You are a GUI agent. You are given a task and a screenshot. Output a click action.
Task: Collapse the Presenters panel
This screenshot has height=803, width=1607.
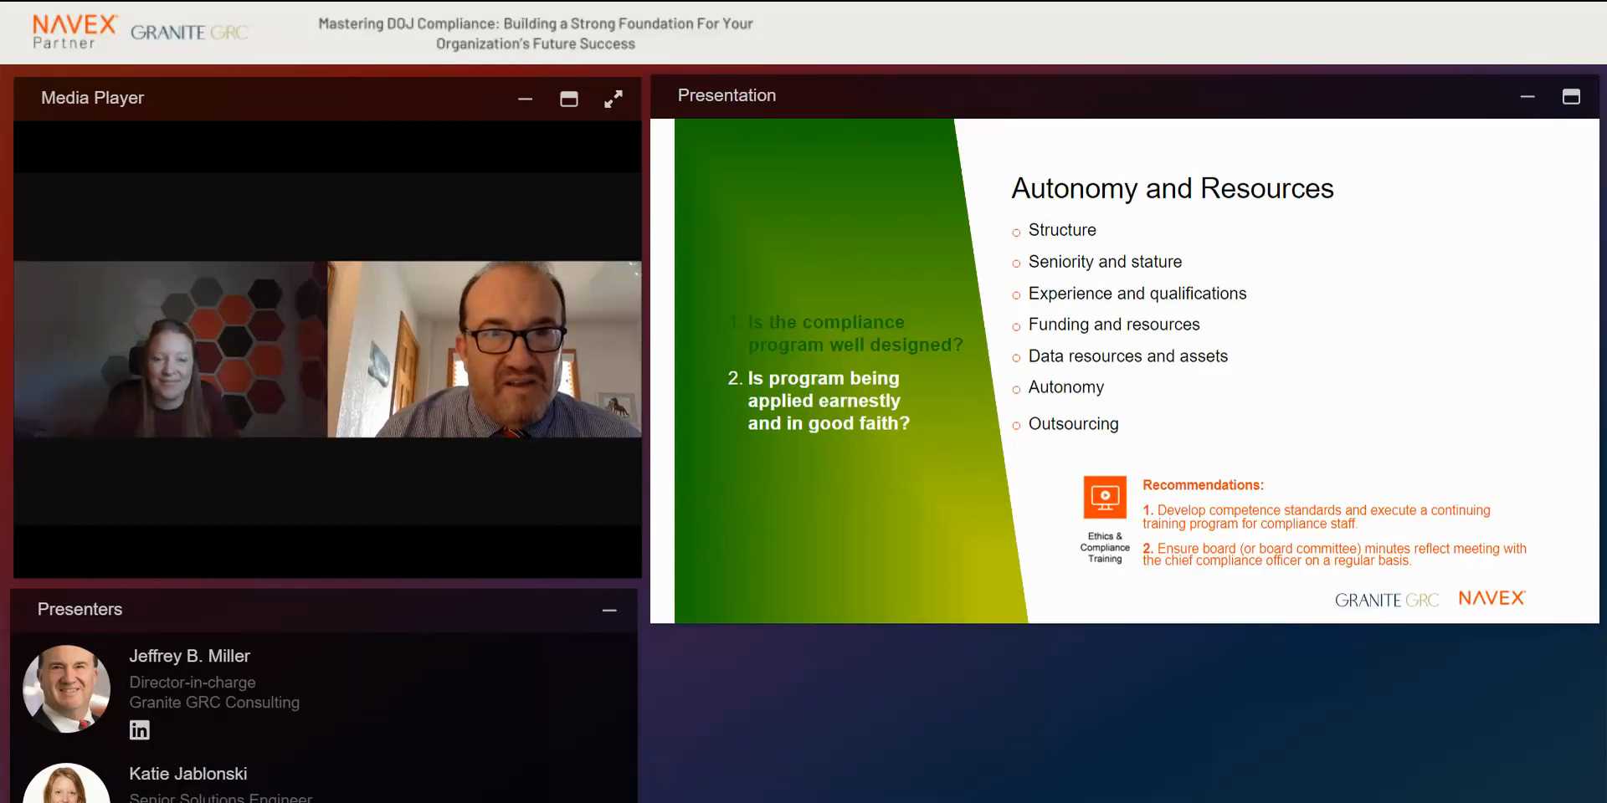tap(609, 611)
